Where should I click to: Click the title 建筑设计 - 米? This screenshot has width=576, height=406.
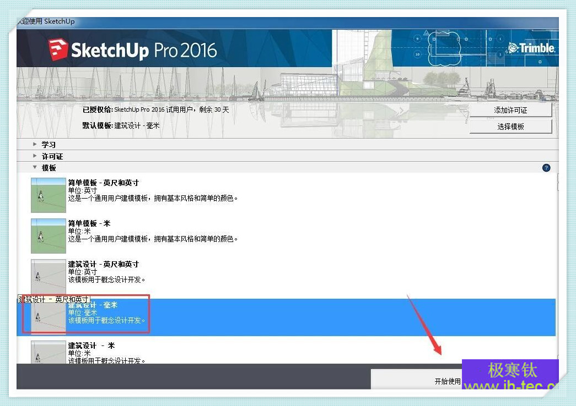tap(91, 345)
